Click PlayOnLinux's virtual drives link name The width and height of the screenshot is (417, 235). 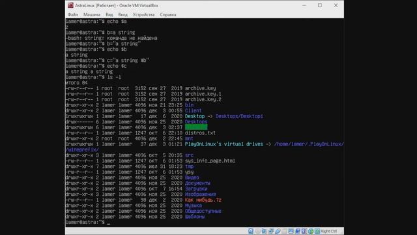(x=224, y=144)
